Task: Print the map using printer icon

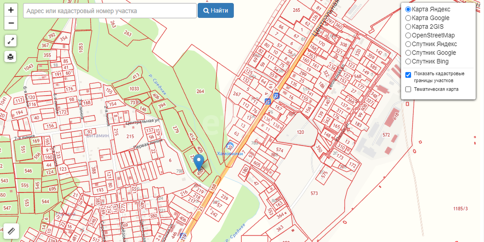Action: [11, 56]
